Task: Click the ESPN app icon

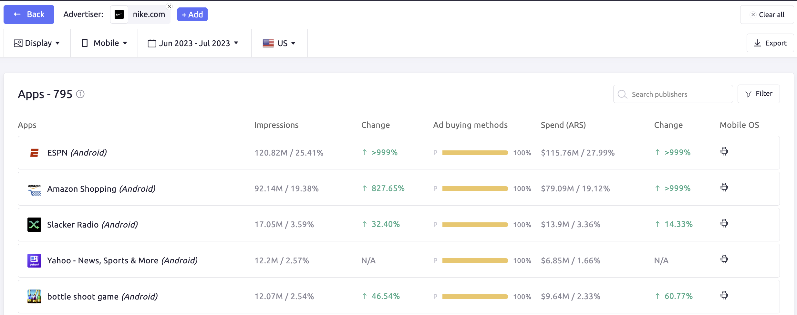Action: 34,153
